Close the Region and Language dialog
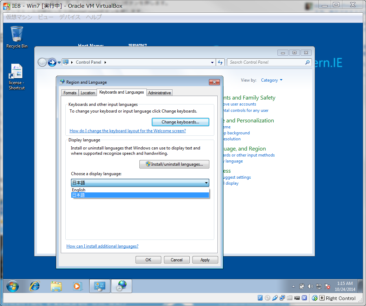Viewport: 366px width, 306px height. (x=214, y=82)
